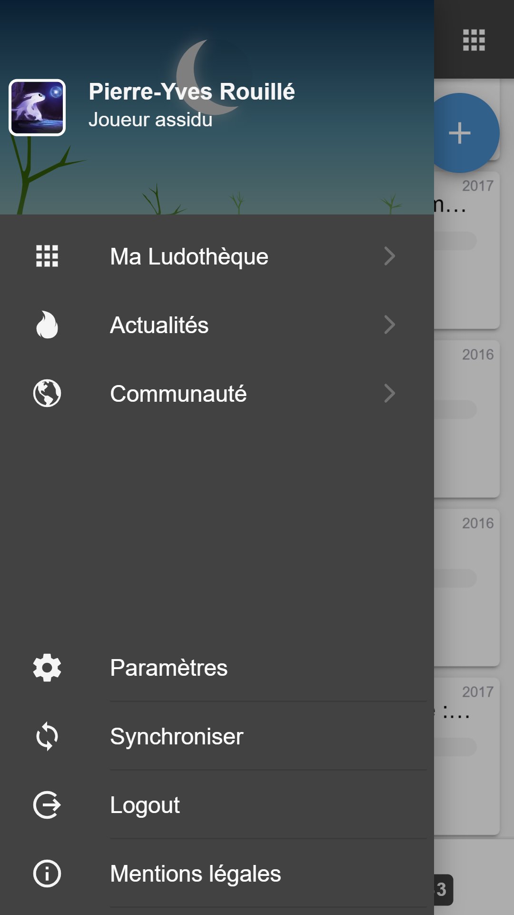Click the Paramètres gear icon
The height and width of the screenshot is (915, 514).
47,668
